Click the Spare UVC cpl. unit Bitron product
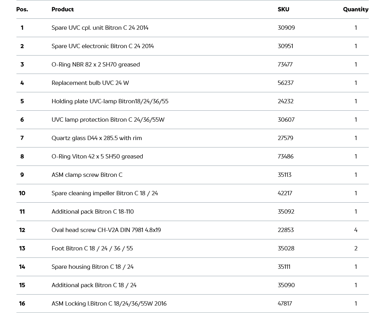 point(100,28)
